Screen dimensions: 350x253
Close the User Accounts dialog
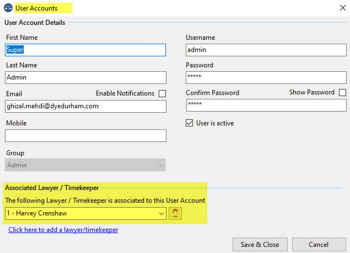point(343,8)
